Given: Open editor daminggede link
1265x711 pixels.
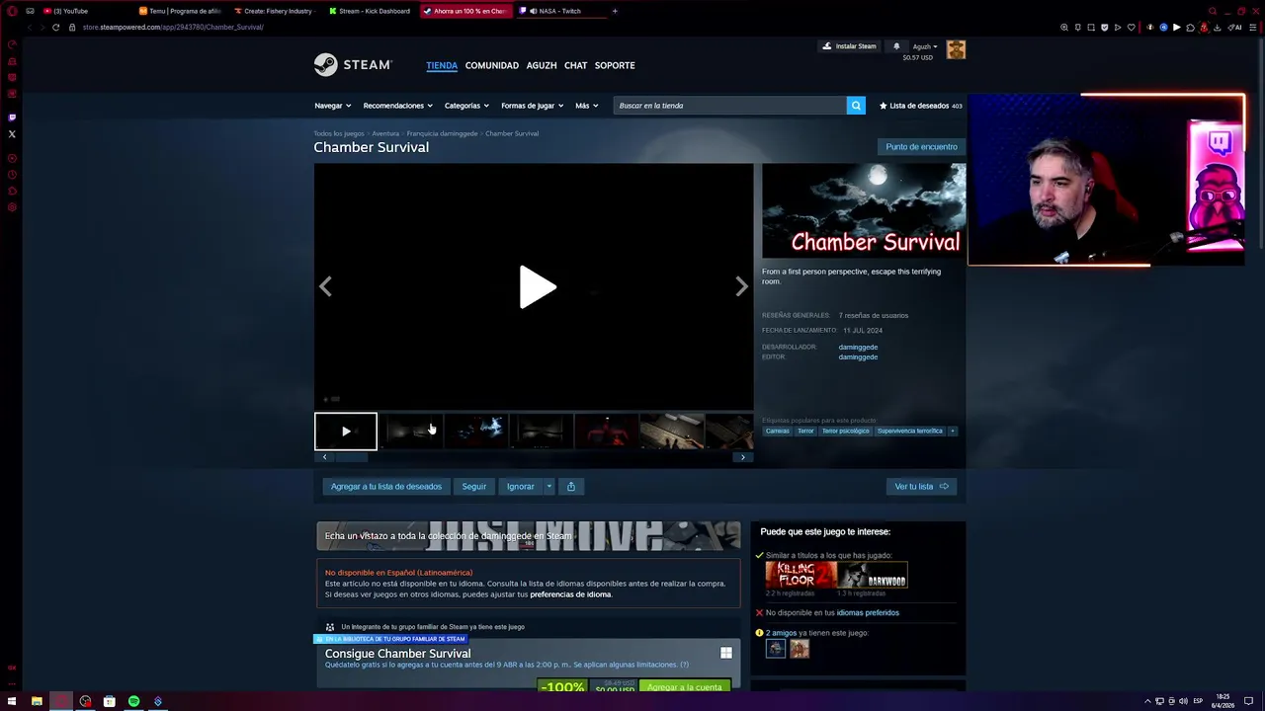Looking at the screenshot, I should (858, 357).
